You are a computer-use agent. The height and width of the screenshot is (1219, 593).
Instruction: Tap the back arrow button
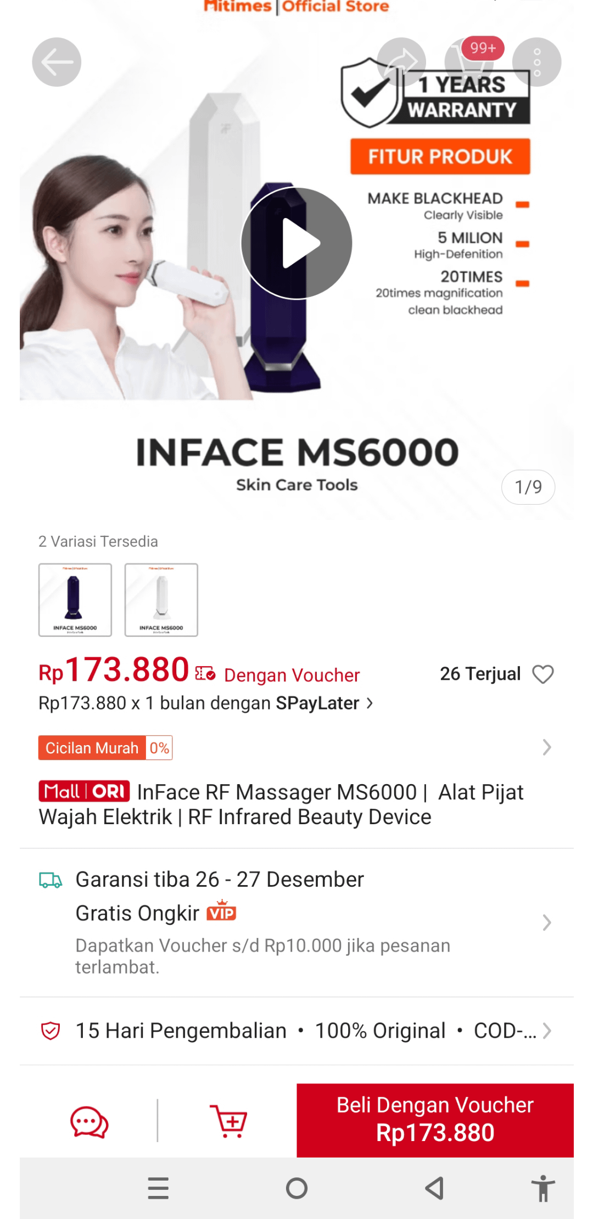tap(57, 62)
